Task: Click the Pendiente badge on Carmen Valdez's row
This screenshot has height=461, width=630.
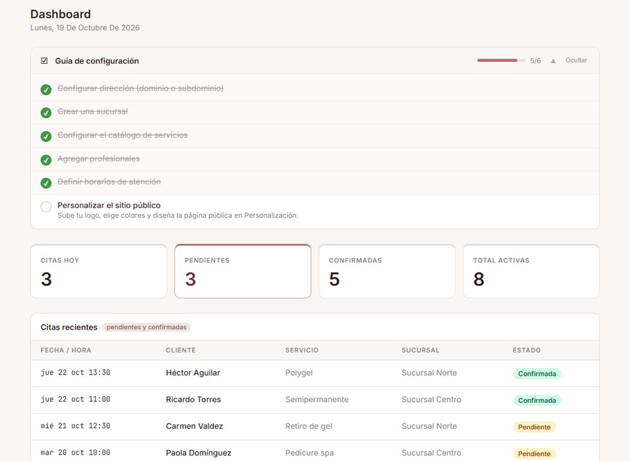Action: [x=534, y=427]
